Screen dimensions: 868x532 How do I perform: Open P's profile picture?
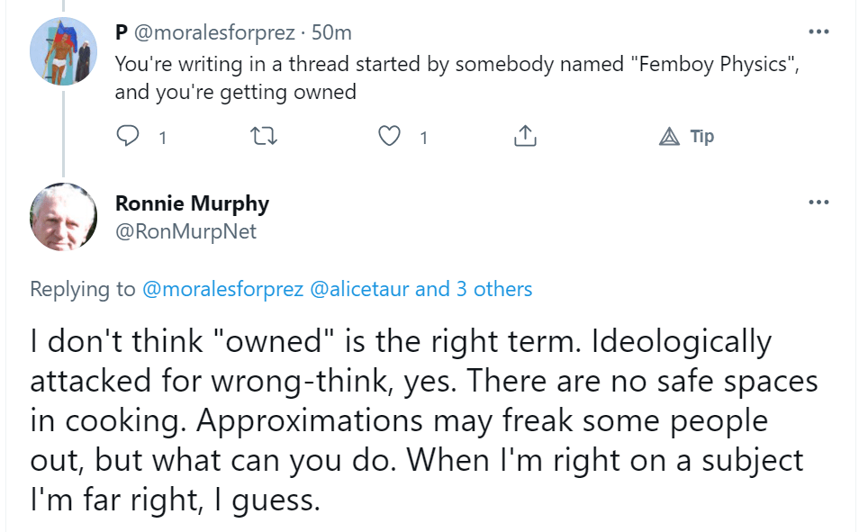pyautogui.click(x=63, y=50)
